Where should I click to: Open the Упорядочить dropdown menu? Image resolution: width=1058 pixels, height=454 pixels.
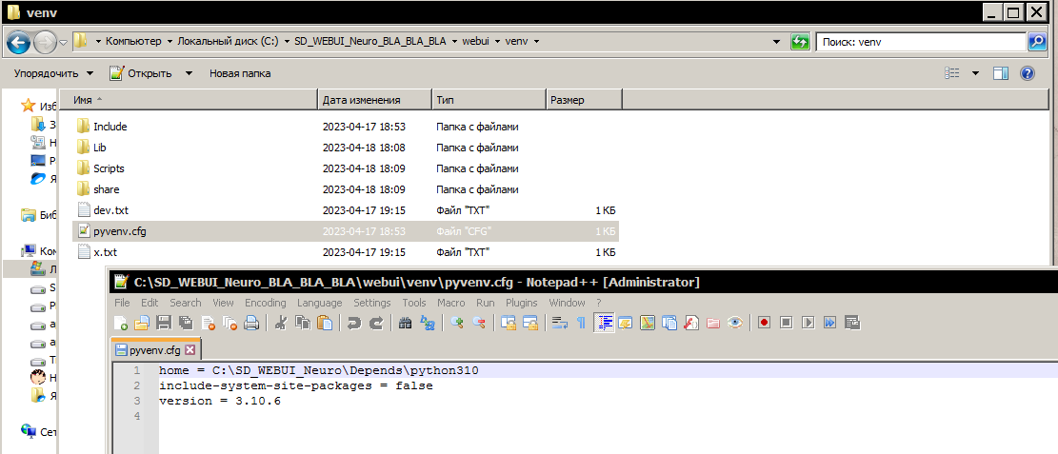click(x=54, y=73)
